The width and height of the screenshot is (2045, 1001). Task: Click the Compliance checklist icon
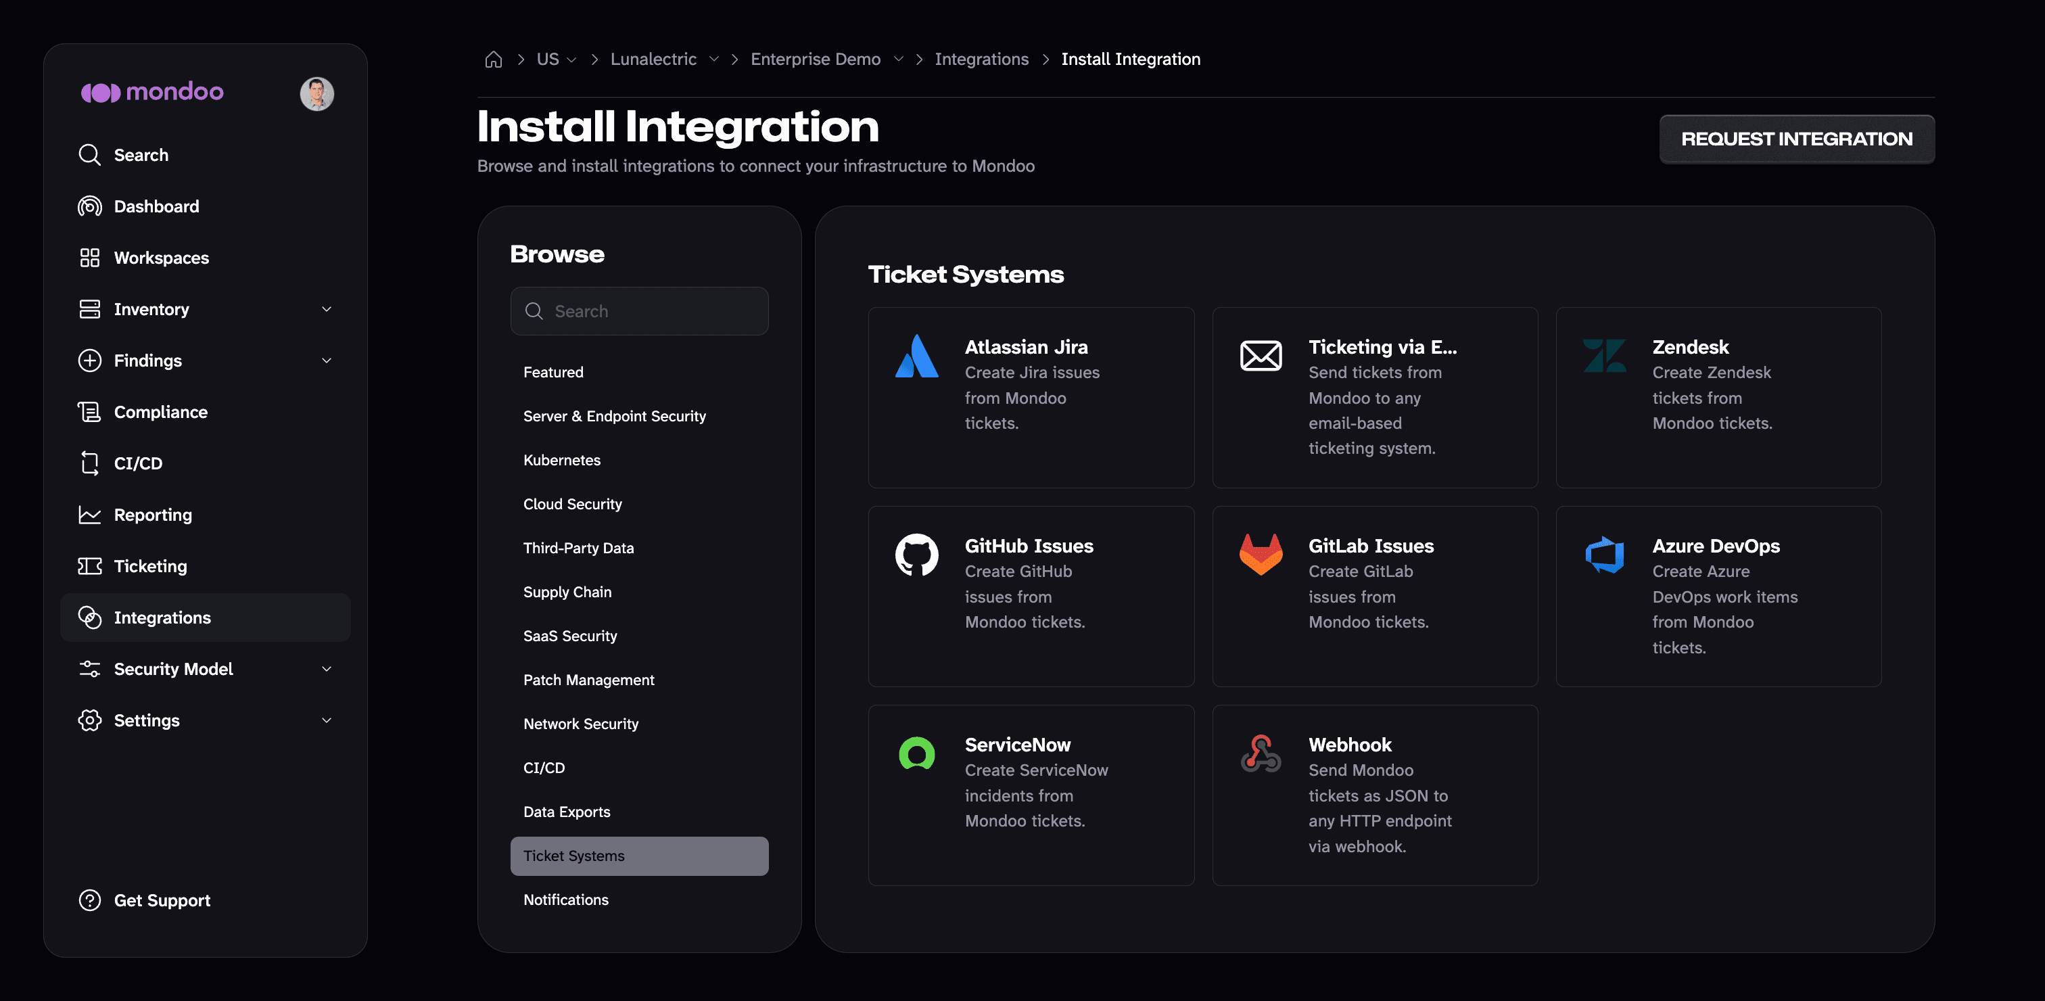tap(90, 412)
